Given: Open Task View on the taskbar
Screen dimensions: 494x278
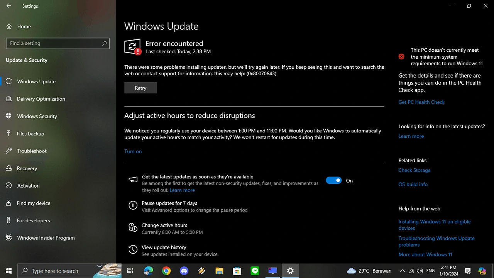Looking at the screenshot, I should point(130,271).
